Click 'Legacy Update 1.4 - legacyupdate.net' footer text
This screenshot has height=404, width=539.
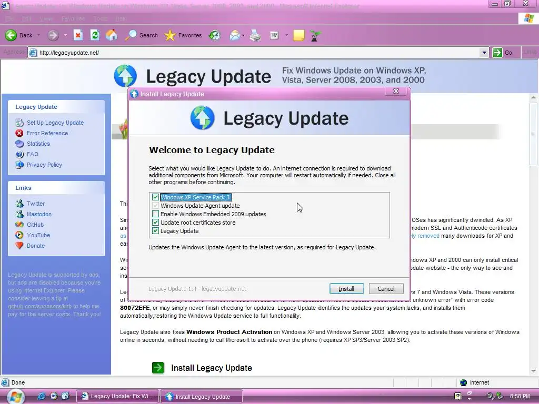click(x=197, y=289)
